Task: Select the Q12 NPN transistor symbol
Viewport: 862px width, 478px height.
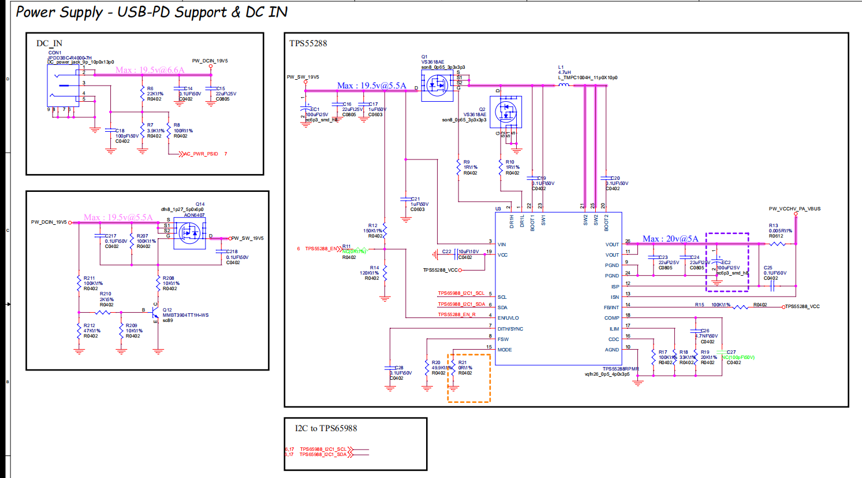Action: pyautogui.click(x=155, y=313)
